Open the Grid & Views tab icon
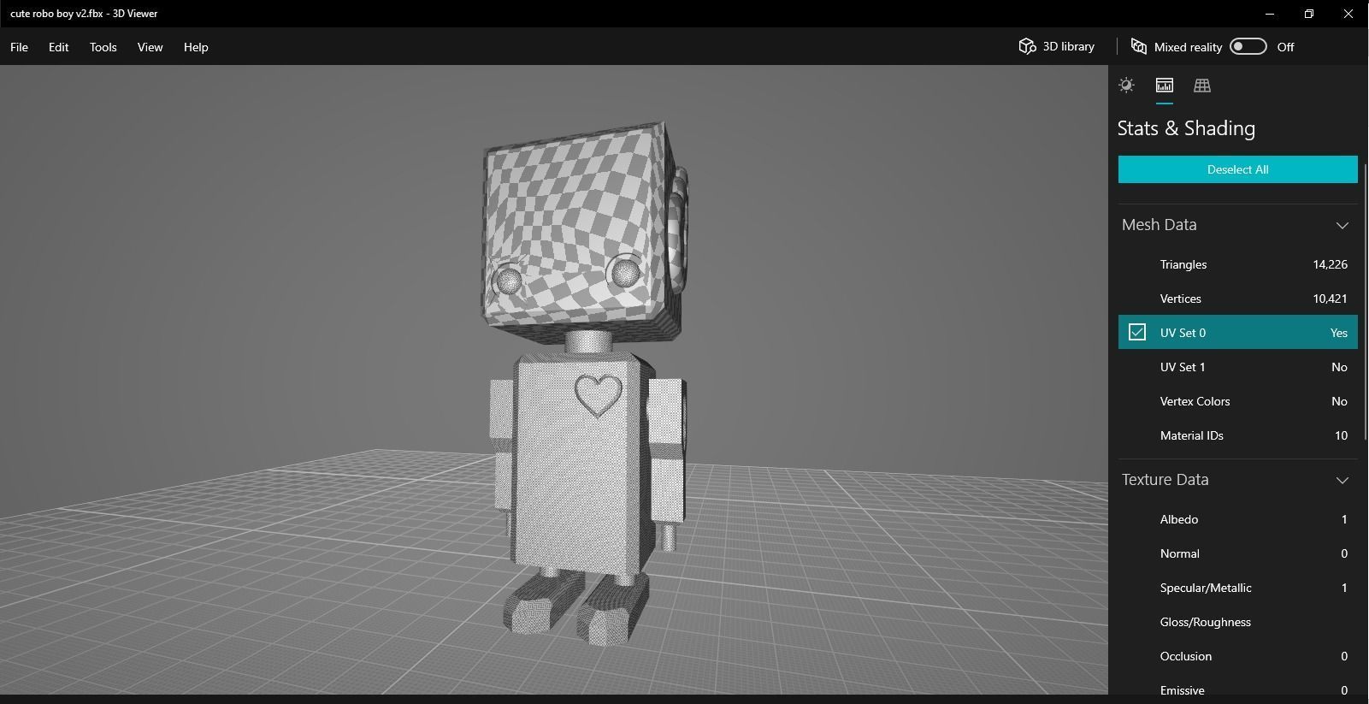This screenshot has width=1369, height=704. (x=1202, y=86)
